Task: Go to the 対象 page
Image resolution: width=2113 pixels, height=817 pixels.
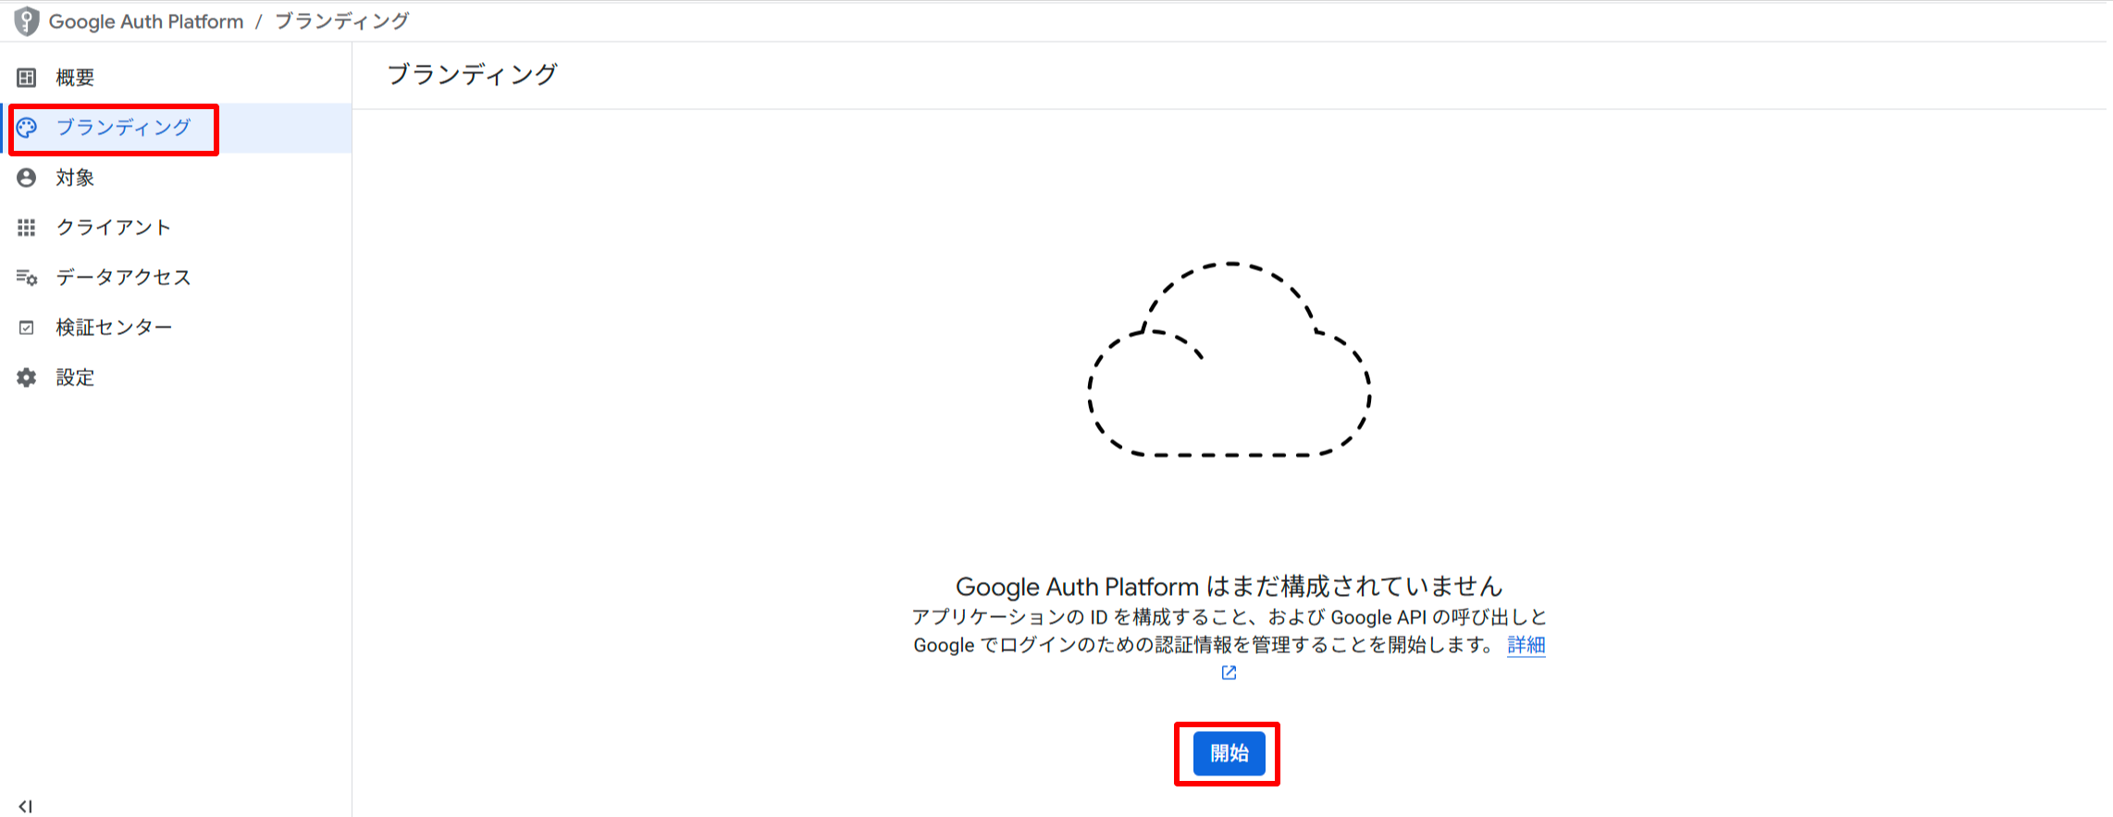Action: pyautogui.click(x=176, y=178)
